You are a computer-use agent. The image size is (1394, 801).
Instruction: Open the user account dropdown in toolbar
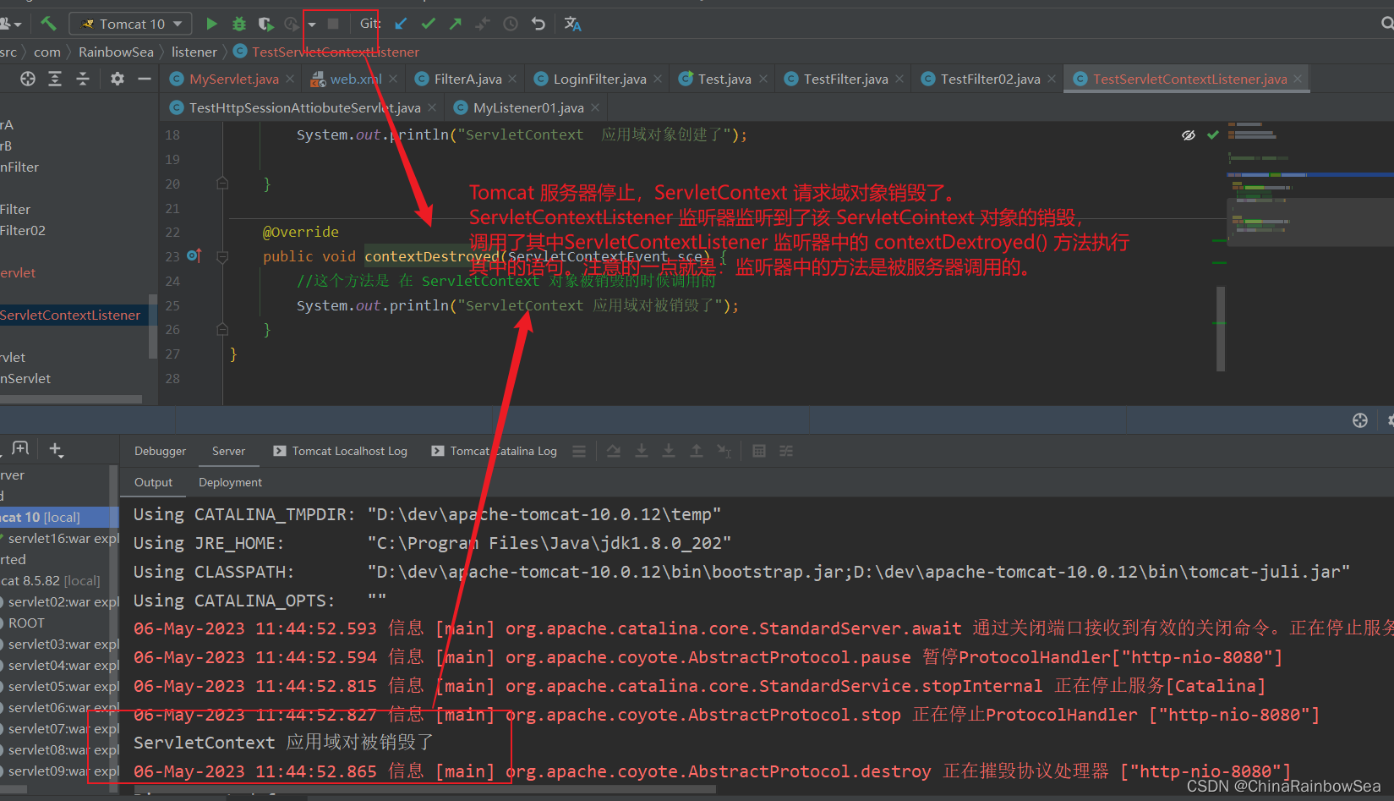[10, 24]
